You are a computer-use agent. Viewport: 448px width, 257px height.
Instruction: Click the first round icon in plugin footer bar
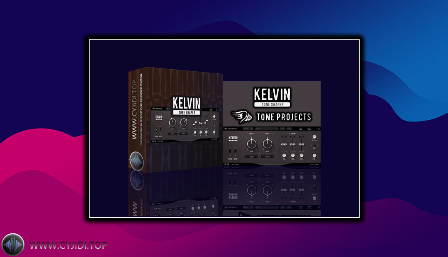point(225,164)
